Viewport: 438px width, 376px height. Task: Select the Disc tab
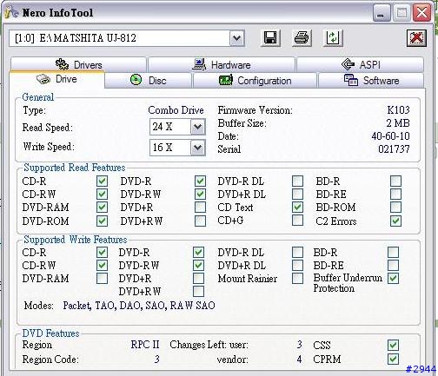click(148, 80)
